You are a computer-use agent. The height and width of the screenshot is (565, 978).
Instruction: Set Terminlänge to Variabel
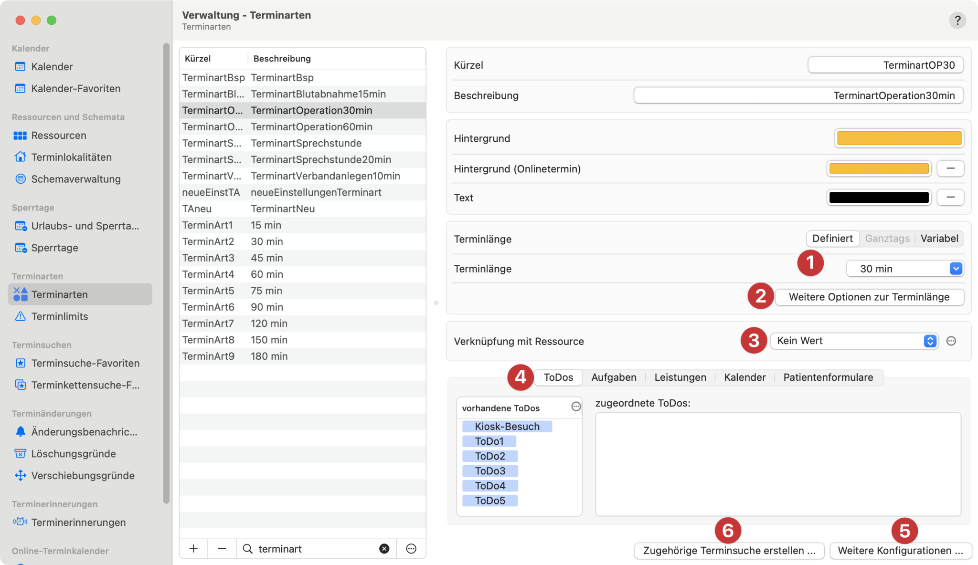pos(939,238)
